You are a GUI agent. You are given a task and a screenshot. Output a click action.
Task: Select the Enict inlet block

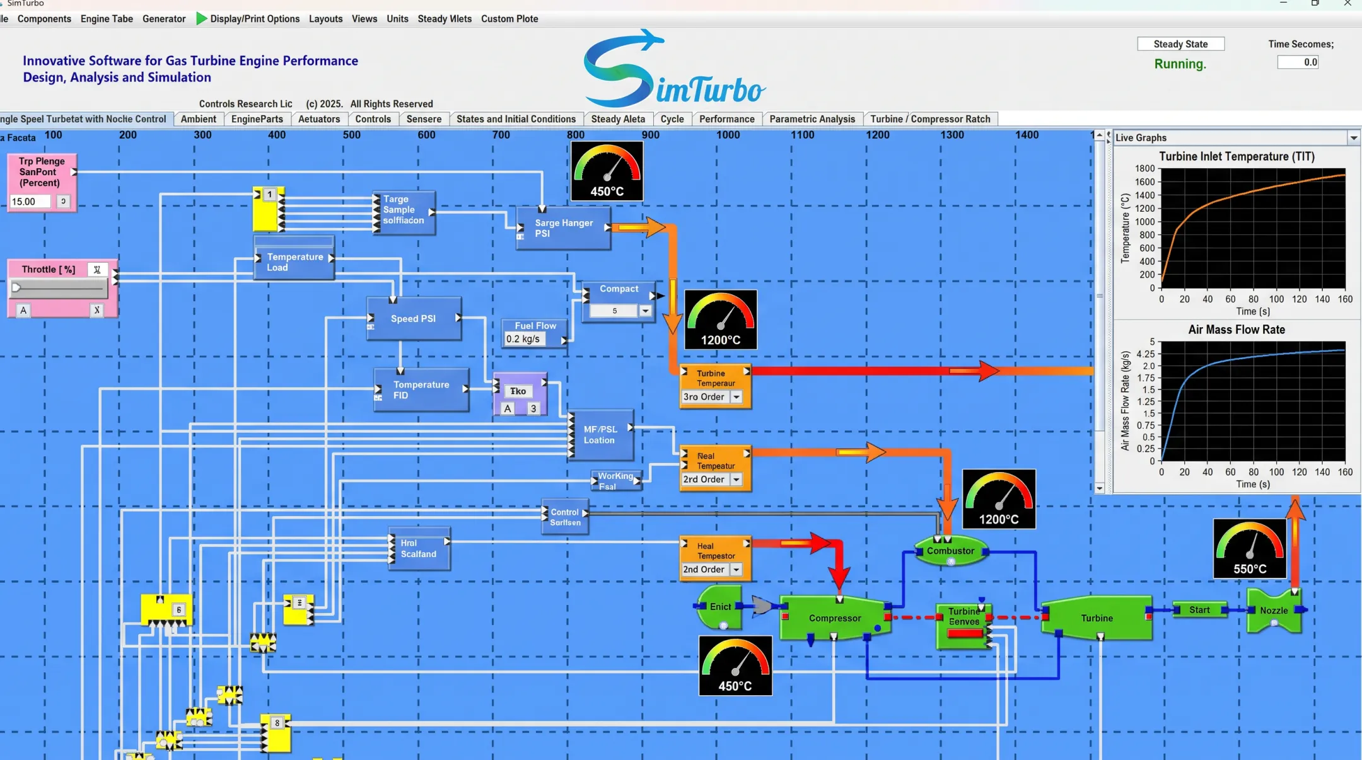pos(719,607)
